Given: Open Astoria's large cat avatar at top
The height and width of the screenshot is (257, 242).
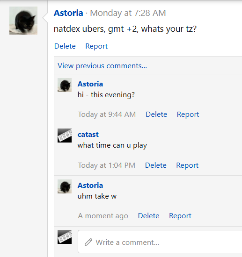Looking at the screenshot, I should 23,21.
